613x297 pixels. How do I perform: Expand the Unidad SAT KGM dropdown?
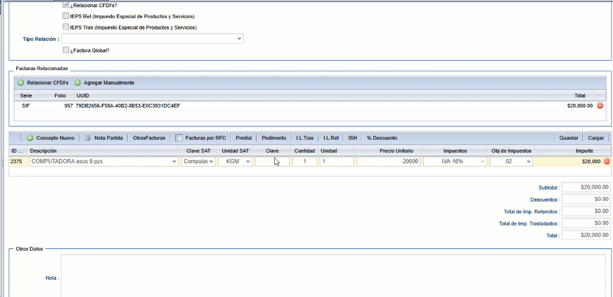(x=235, y=161)
